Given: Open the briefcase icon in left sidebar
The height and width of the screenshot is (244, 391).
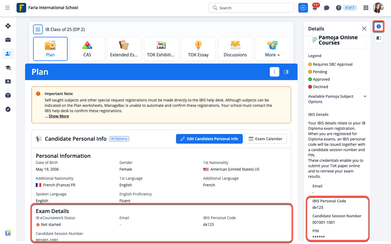Looking at the screenshot, I should point(8,40).
